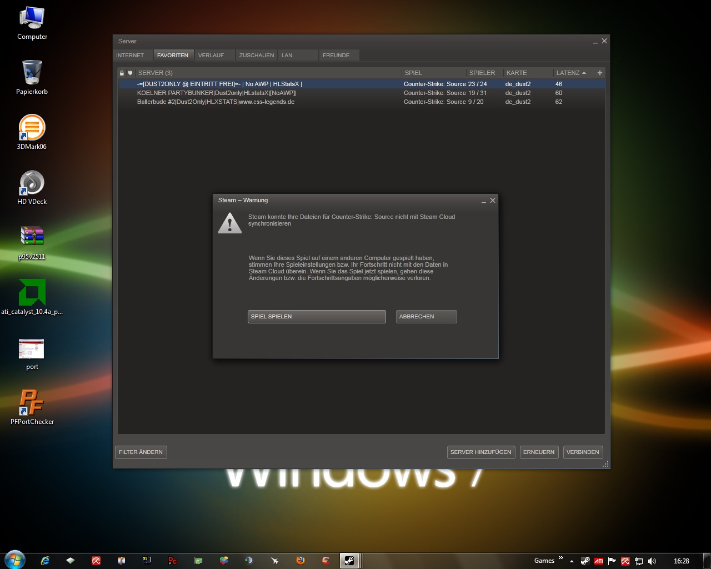Open the Windows Start orb
Screen dimensions: 711x569
coord(14,560)
